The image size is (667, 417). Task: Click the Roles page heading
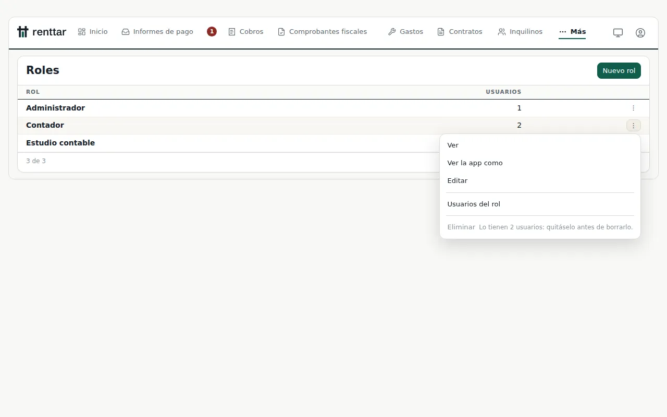(x=43, y=70)
